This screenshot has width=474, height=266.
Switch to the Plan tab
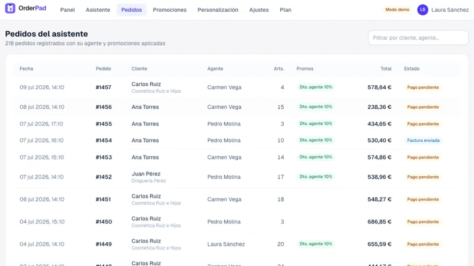pos(286,10)
